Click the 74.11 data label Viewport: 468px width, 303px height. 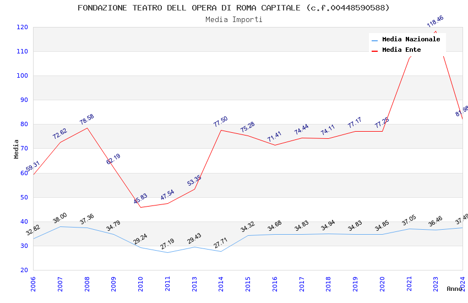(328, 130)
